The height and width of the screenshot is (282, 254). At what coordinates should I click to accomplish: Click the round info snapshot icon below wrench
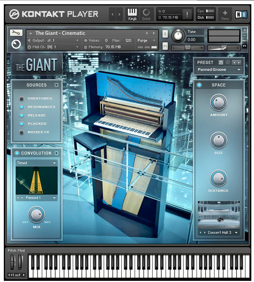coord(16,44)
